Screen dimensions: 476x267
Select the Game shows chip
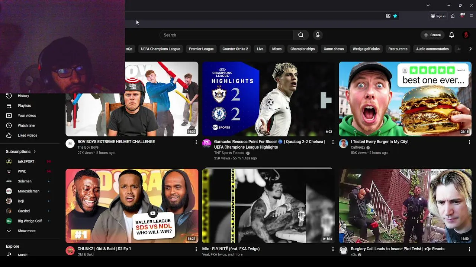(x=334, y=49)
